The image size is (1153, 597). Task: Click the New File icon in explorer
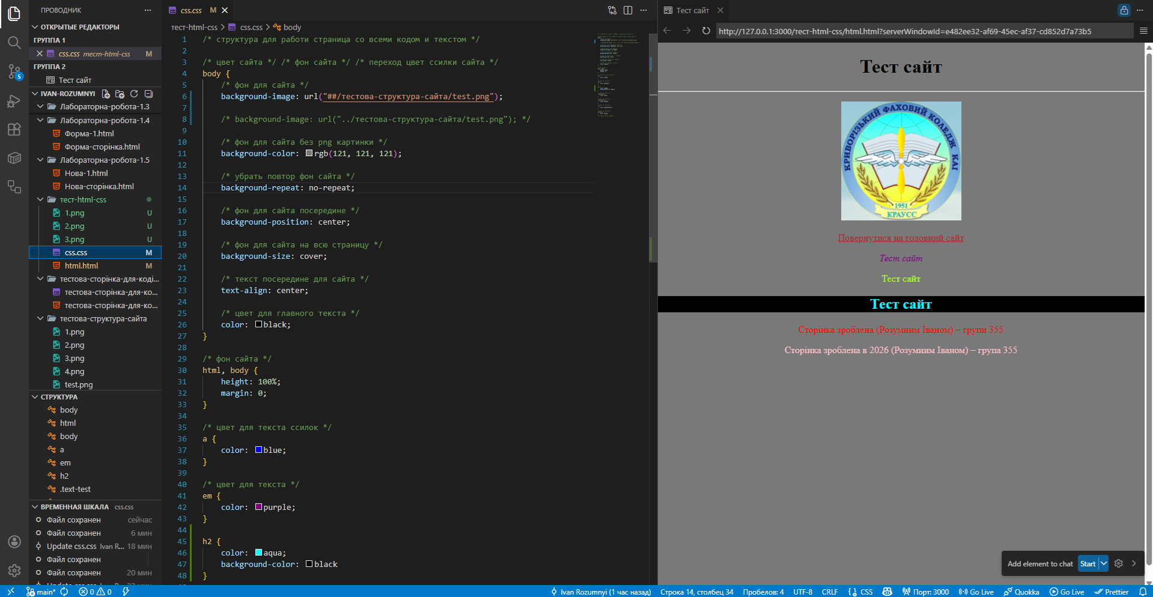tap(106, 94)
